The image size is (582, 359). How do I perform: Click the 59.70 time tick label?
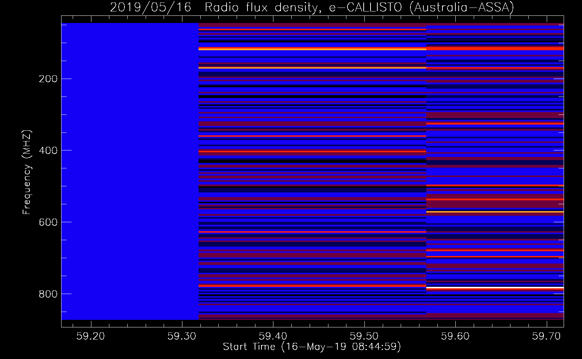[547, 336]
